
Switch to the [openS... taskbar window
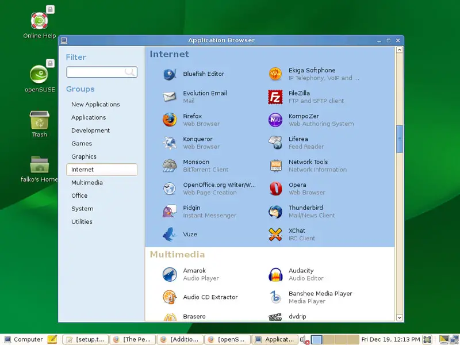click(x=227, y=339)
